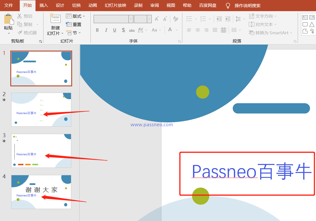Viewport: 316px width, 221px height.
Task: Insert a horizontal text box from gallery
Action: [305, 18]
